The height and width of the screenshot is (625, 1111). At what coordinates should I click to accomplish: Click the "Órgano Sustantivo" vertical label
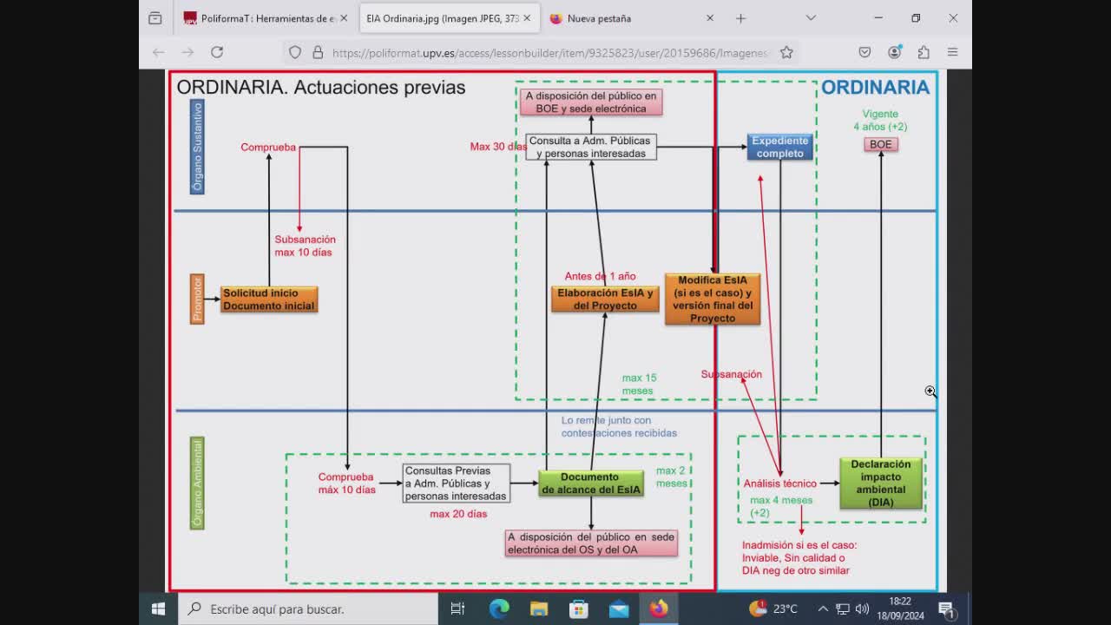(197, 147)
